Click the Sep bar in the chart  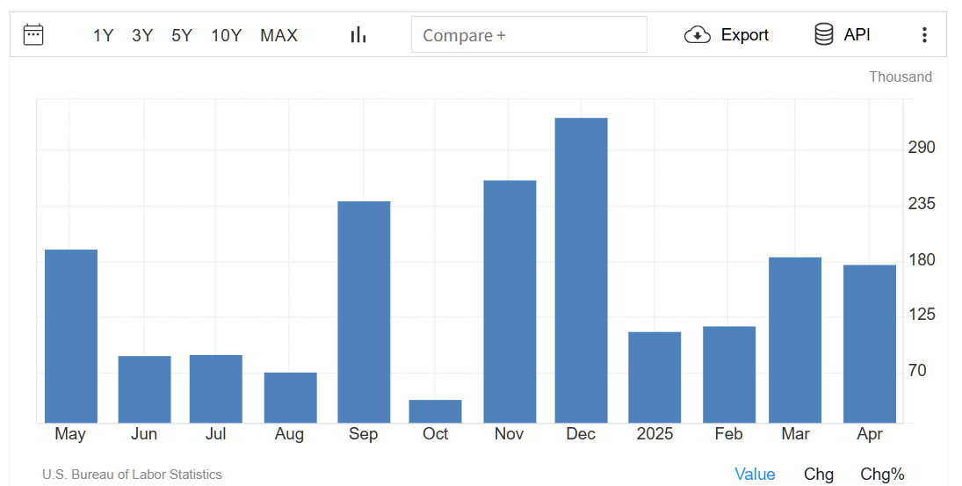coord(364,312)
